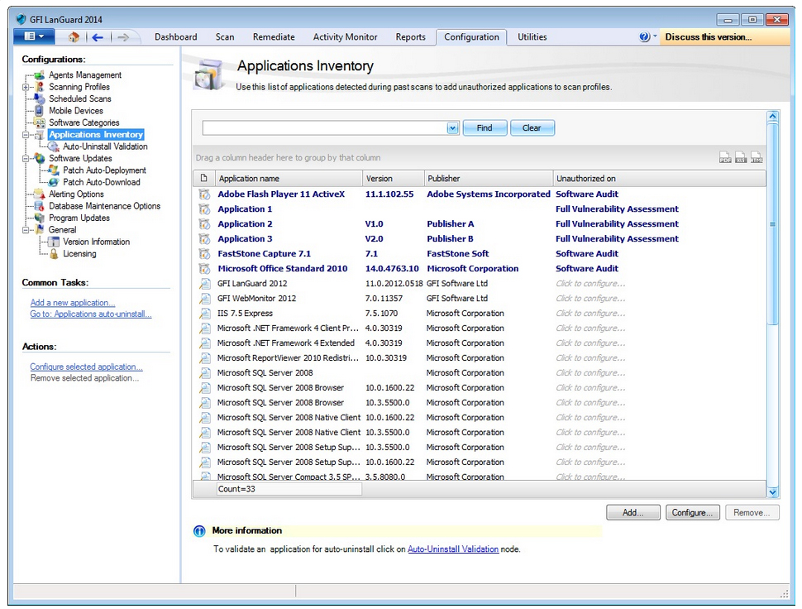This screenshot has height=609, width=802.
Task: Open the Reports tab
Action: click(410, 37)
